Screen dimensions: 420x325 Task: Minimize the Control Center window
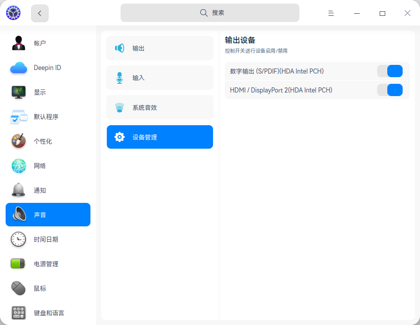point(357,13)
